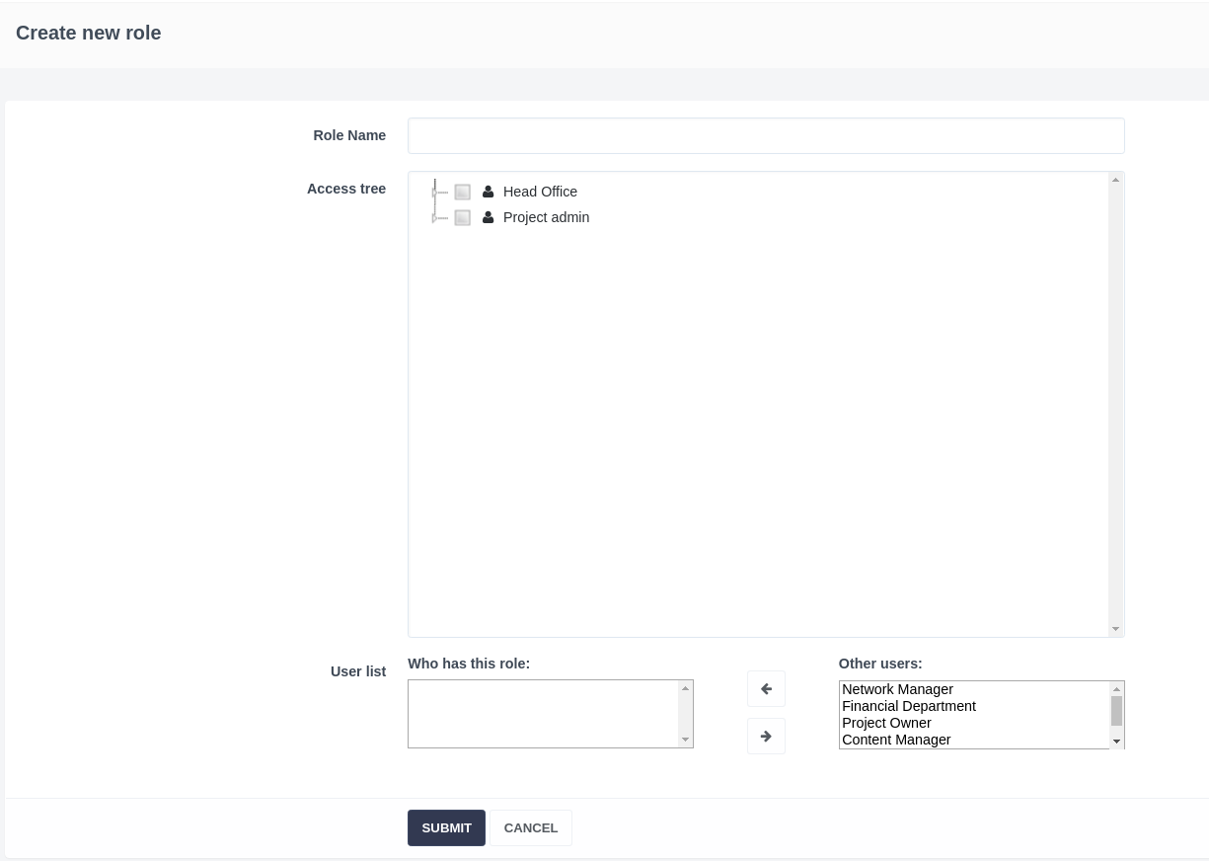The height and width of the screenshot is (861, 1209).
Task: Click the Other users list scroll-down arrow
Action: coord(1116,741)
